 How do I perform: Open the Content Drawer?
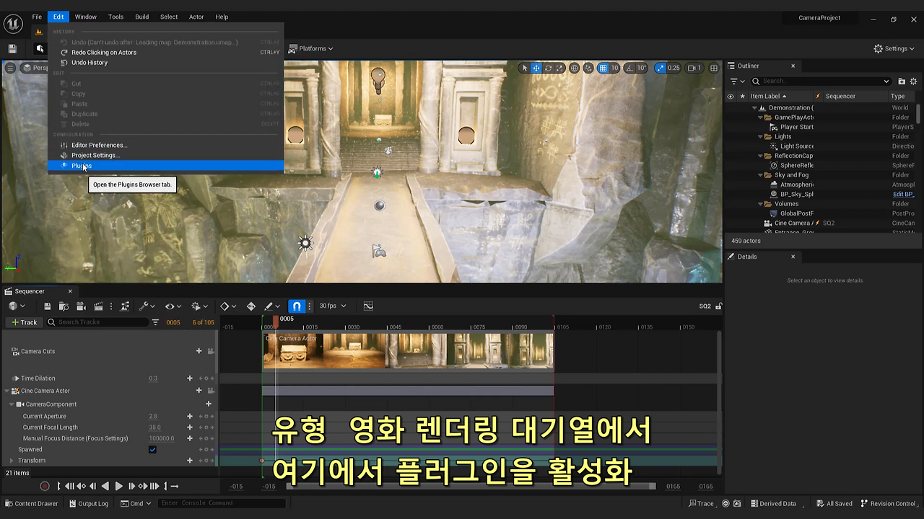coord(32,503)
